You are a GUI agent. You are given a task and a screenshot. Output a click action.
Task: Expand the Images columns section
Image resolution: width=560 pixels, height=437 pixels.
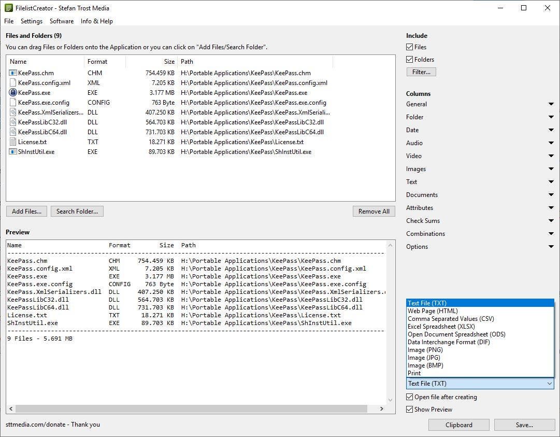click(x=551, y=169)
